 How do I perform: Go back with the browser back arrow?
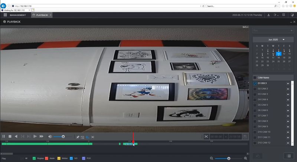(3, 6)
